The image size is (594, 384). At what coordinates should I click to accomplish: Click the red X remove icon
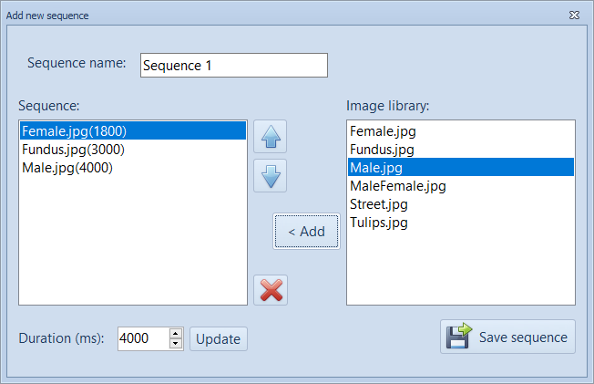click(271, 290)
